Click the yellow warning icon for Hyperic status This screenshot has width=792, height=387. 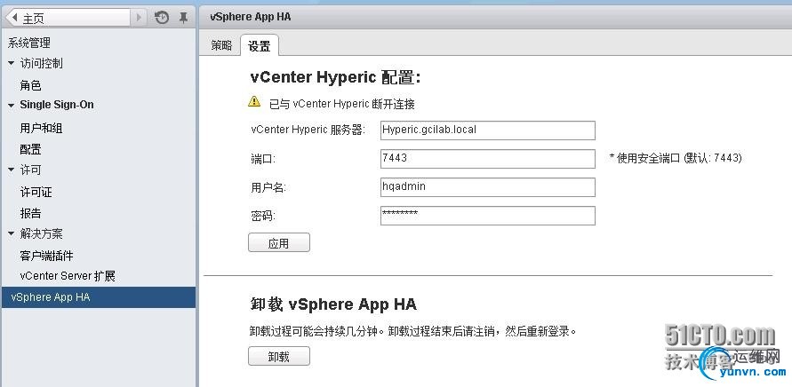254,102
